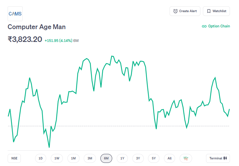Select the 3M range option

pyautogui.click(x=90, y=158)
